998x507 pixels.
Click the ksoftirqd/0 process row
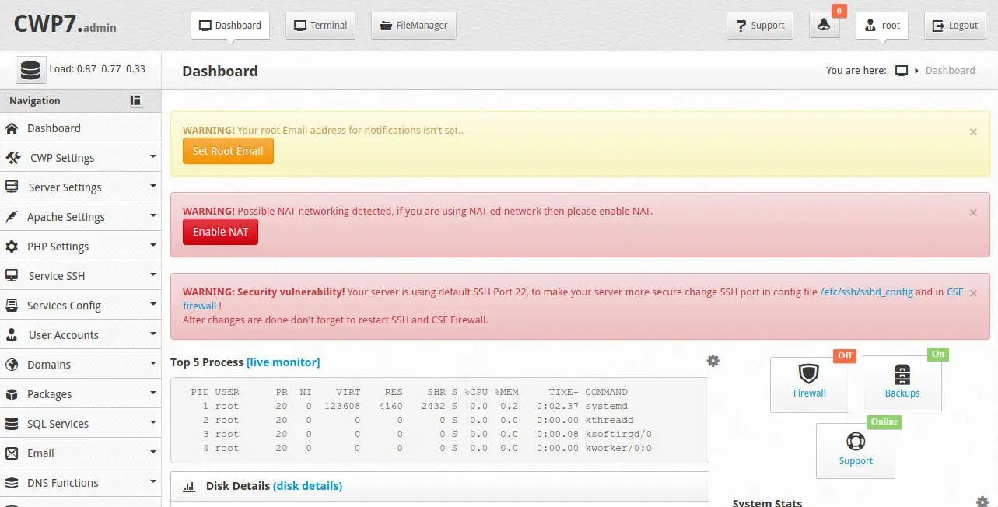(x=421, y=434)
